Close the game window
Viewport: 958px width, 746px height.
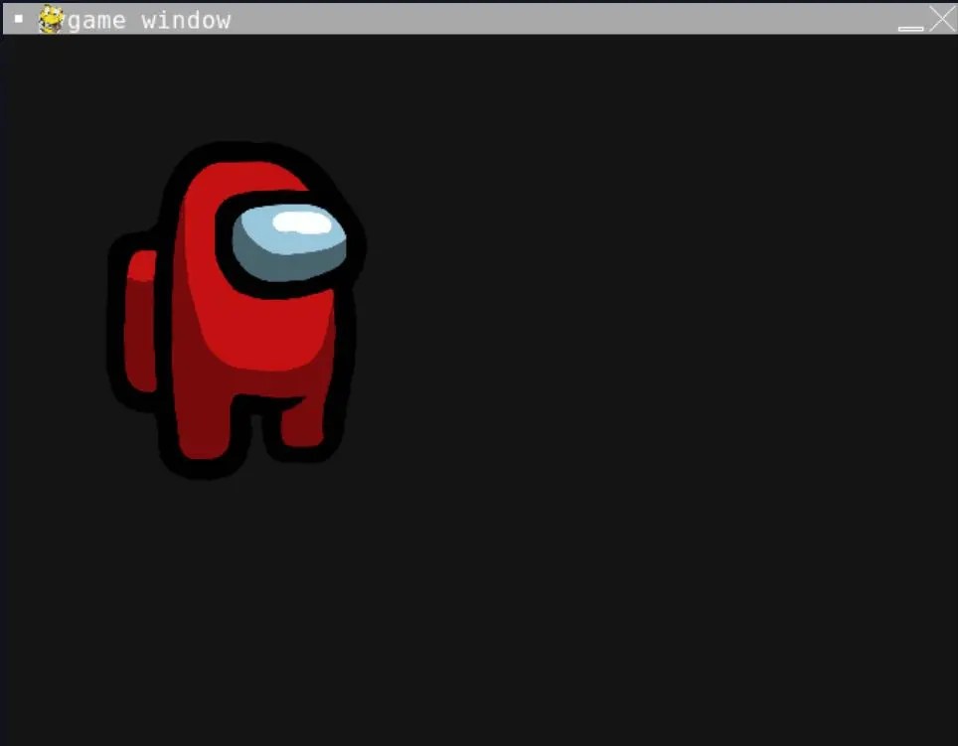coord(940,18)
